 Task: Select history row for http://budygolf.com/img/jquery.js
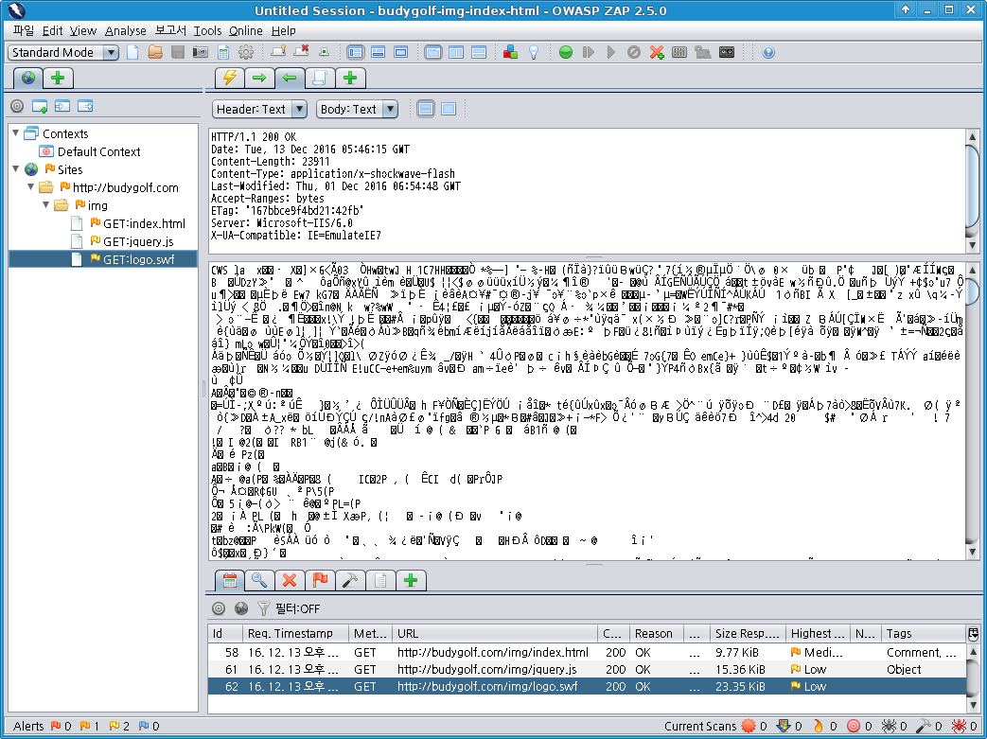click(587, 669)
